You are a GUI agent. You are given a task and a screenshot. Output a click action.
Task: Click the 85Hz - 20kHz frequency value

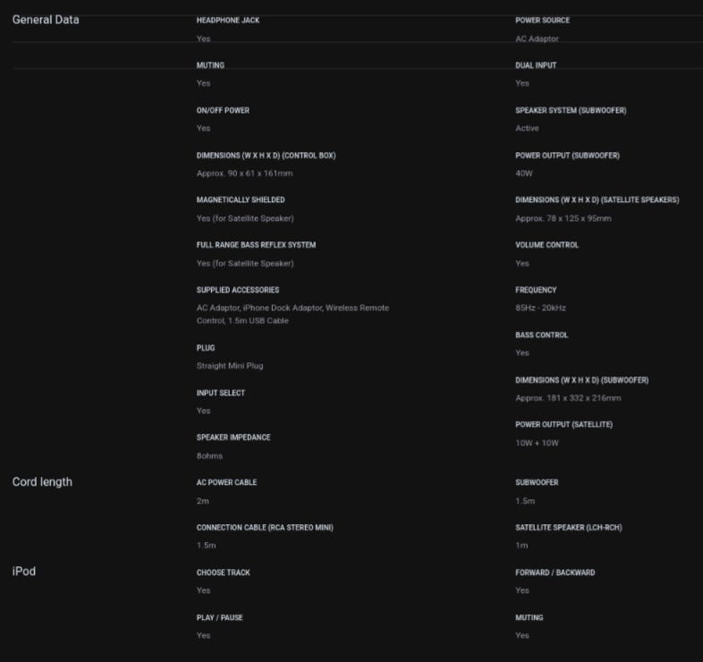[540, 308]
